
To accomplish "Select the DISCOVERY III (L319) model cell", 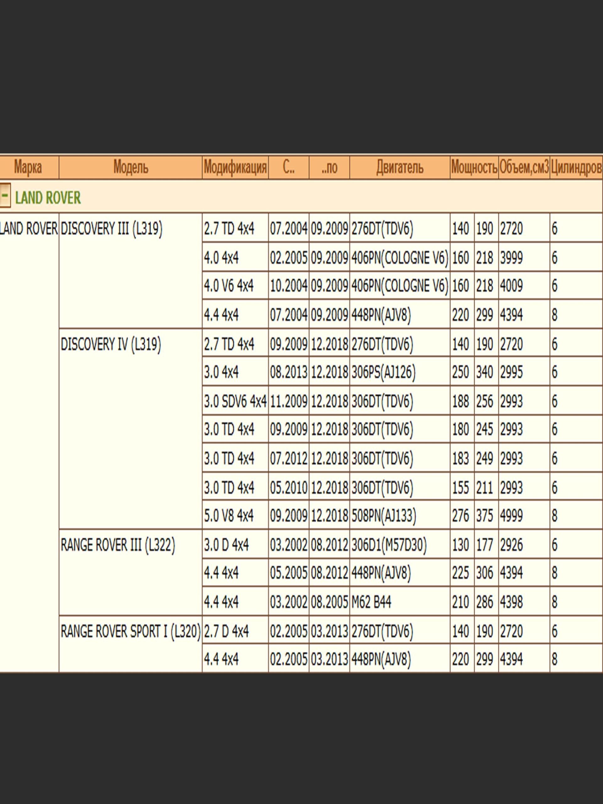I will [x=111, y=229].
